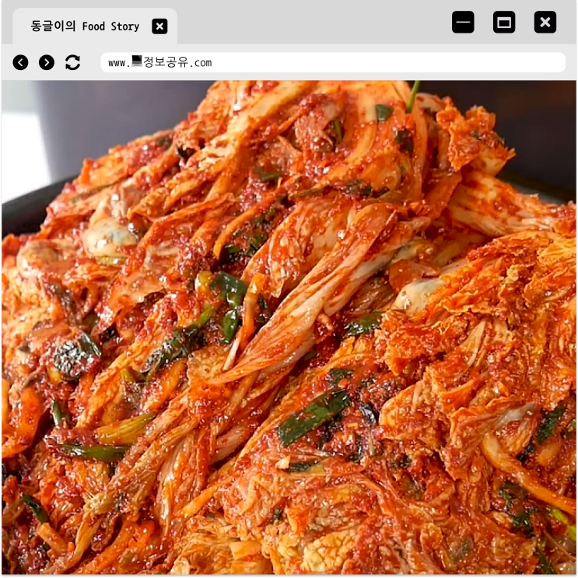Viewport: 578px width, 578px height.
Task: Minimize the browser window
Action: pos(463,22)
